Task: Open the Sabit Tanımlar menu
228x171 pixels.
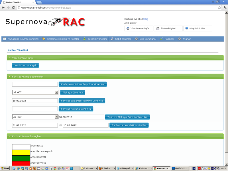Action: tap(121, 39)
